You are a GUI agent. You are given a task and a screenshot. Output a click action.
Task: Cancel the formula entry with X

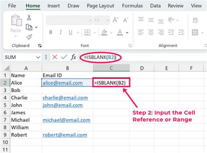(x=55, y=57)
